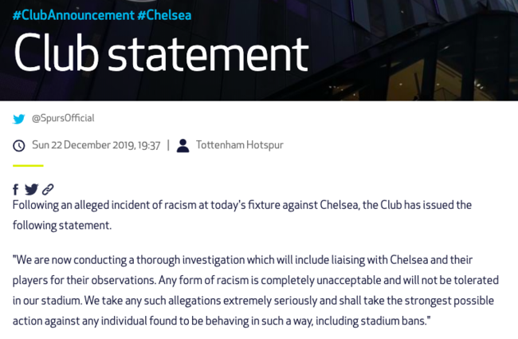The image size is (518, 339).
Task: Click the yellow divider line under the byline
Action: click(28, 166)
